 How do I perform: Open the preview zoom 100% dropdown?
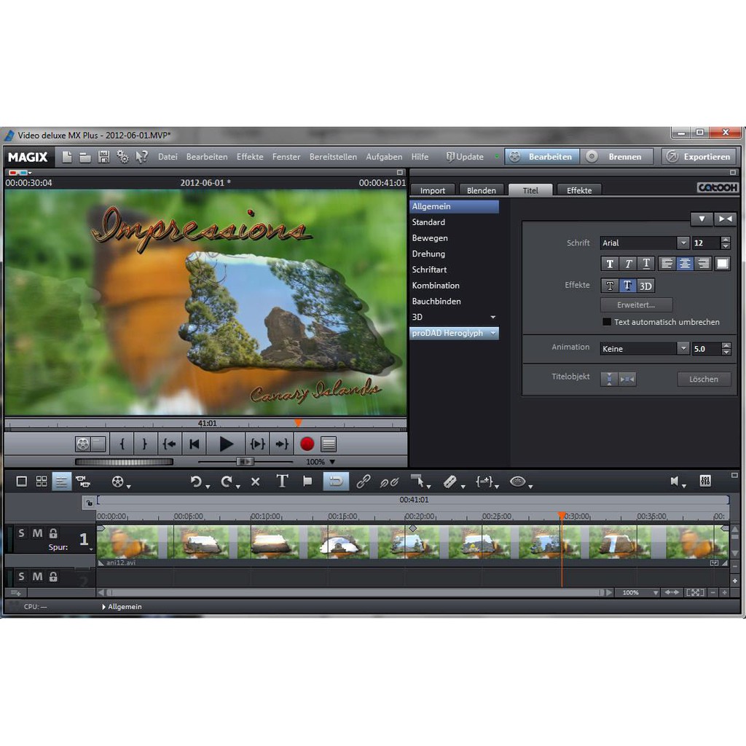point(332,462)
